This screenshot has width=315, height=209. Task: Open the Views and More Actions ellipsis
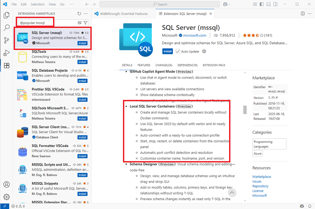86,14
